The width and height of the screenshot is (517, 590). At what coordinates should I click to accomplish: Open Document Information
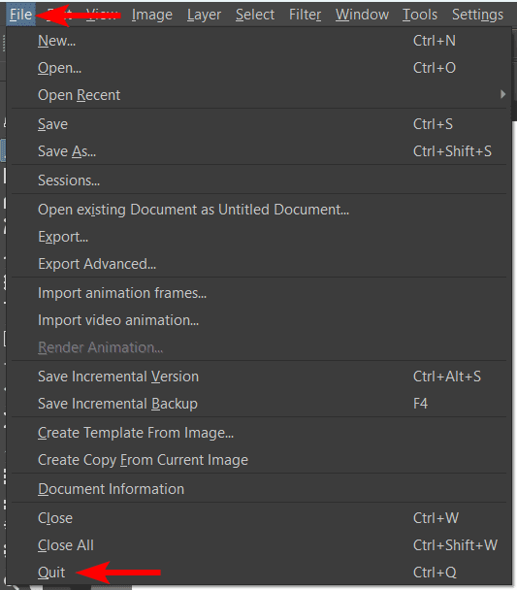coord(259,489)
